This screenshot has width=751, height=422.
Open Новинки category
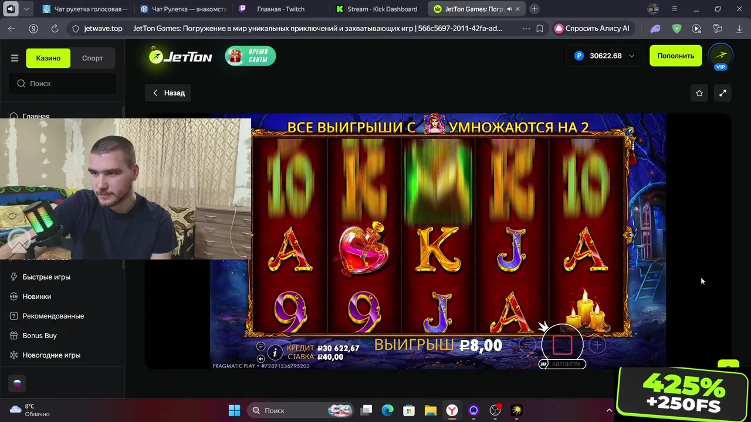(36, 296)
